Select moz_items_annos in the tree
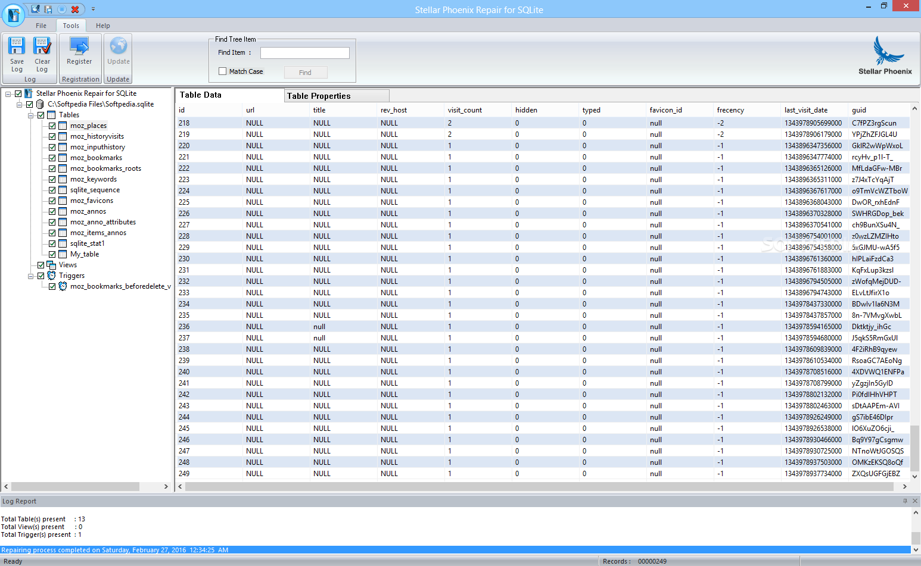The height and width of the screenshot is (566, 921). 98,233
